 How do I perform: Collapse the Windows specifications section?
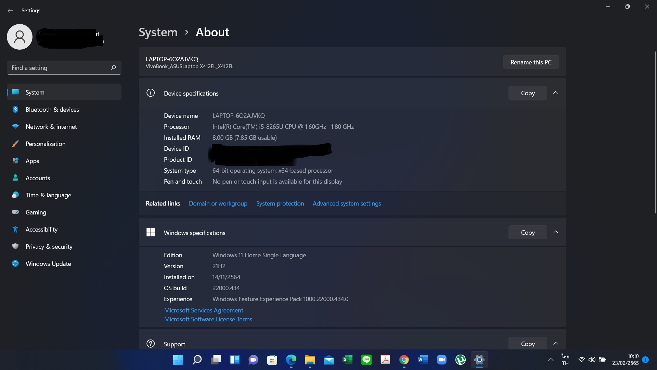(556, 232)
